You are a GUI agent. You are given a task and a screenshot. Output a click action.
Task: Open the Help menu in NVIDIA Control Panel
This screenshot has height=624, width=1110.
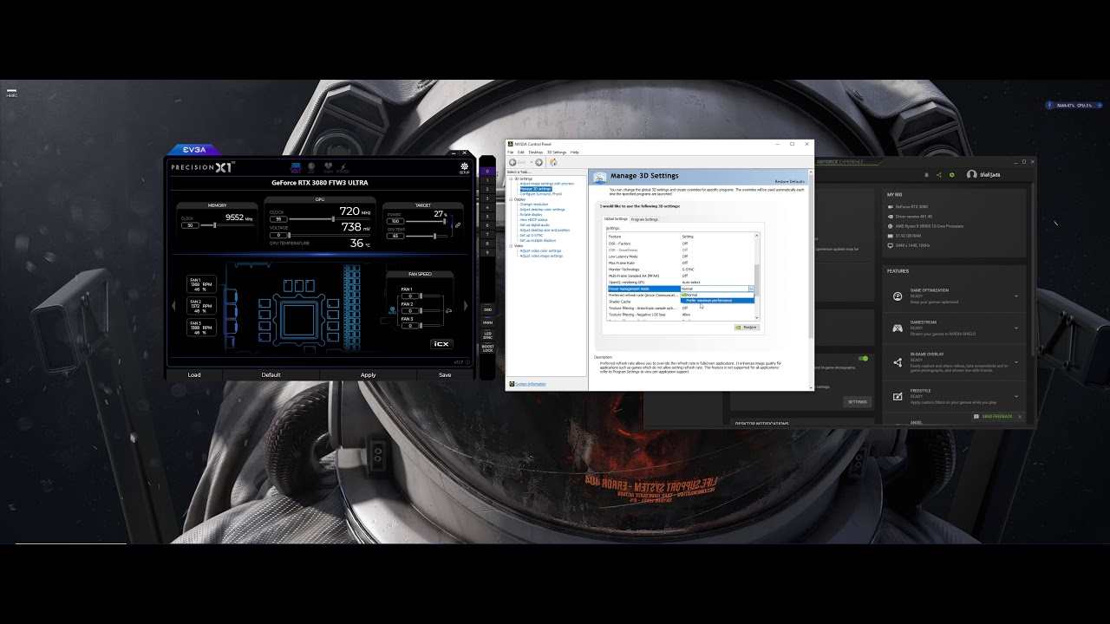pyautogui.click(x=575, y=153)
